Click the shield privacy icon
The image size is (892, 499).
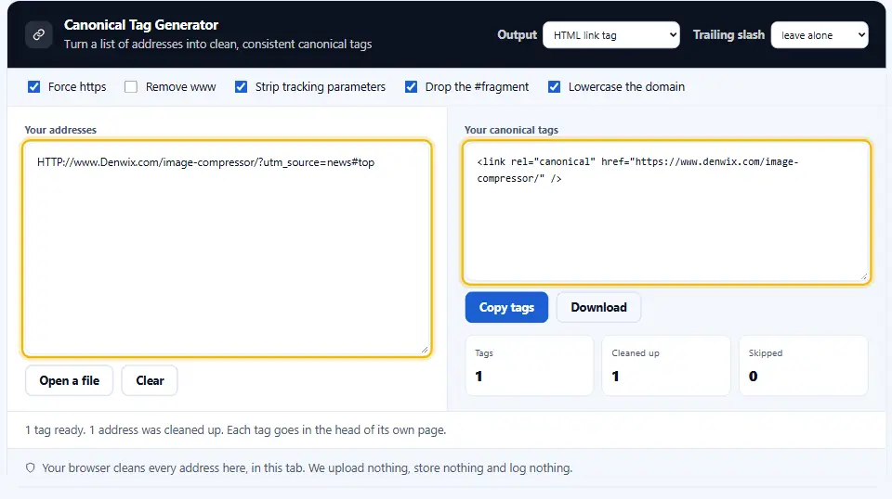[x=30, y=467]
